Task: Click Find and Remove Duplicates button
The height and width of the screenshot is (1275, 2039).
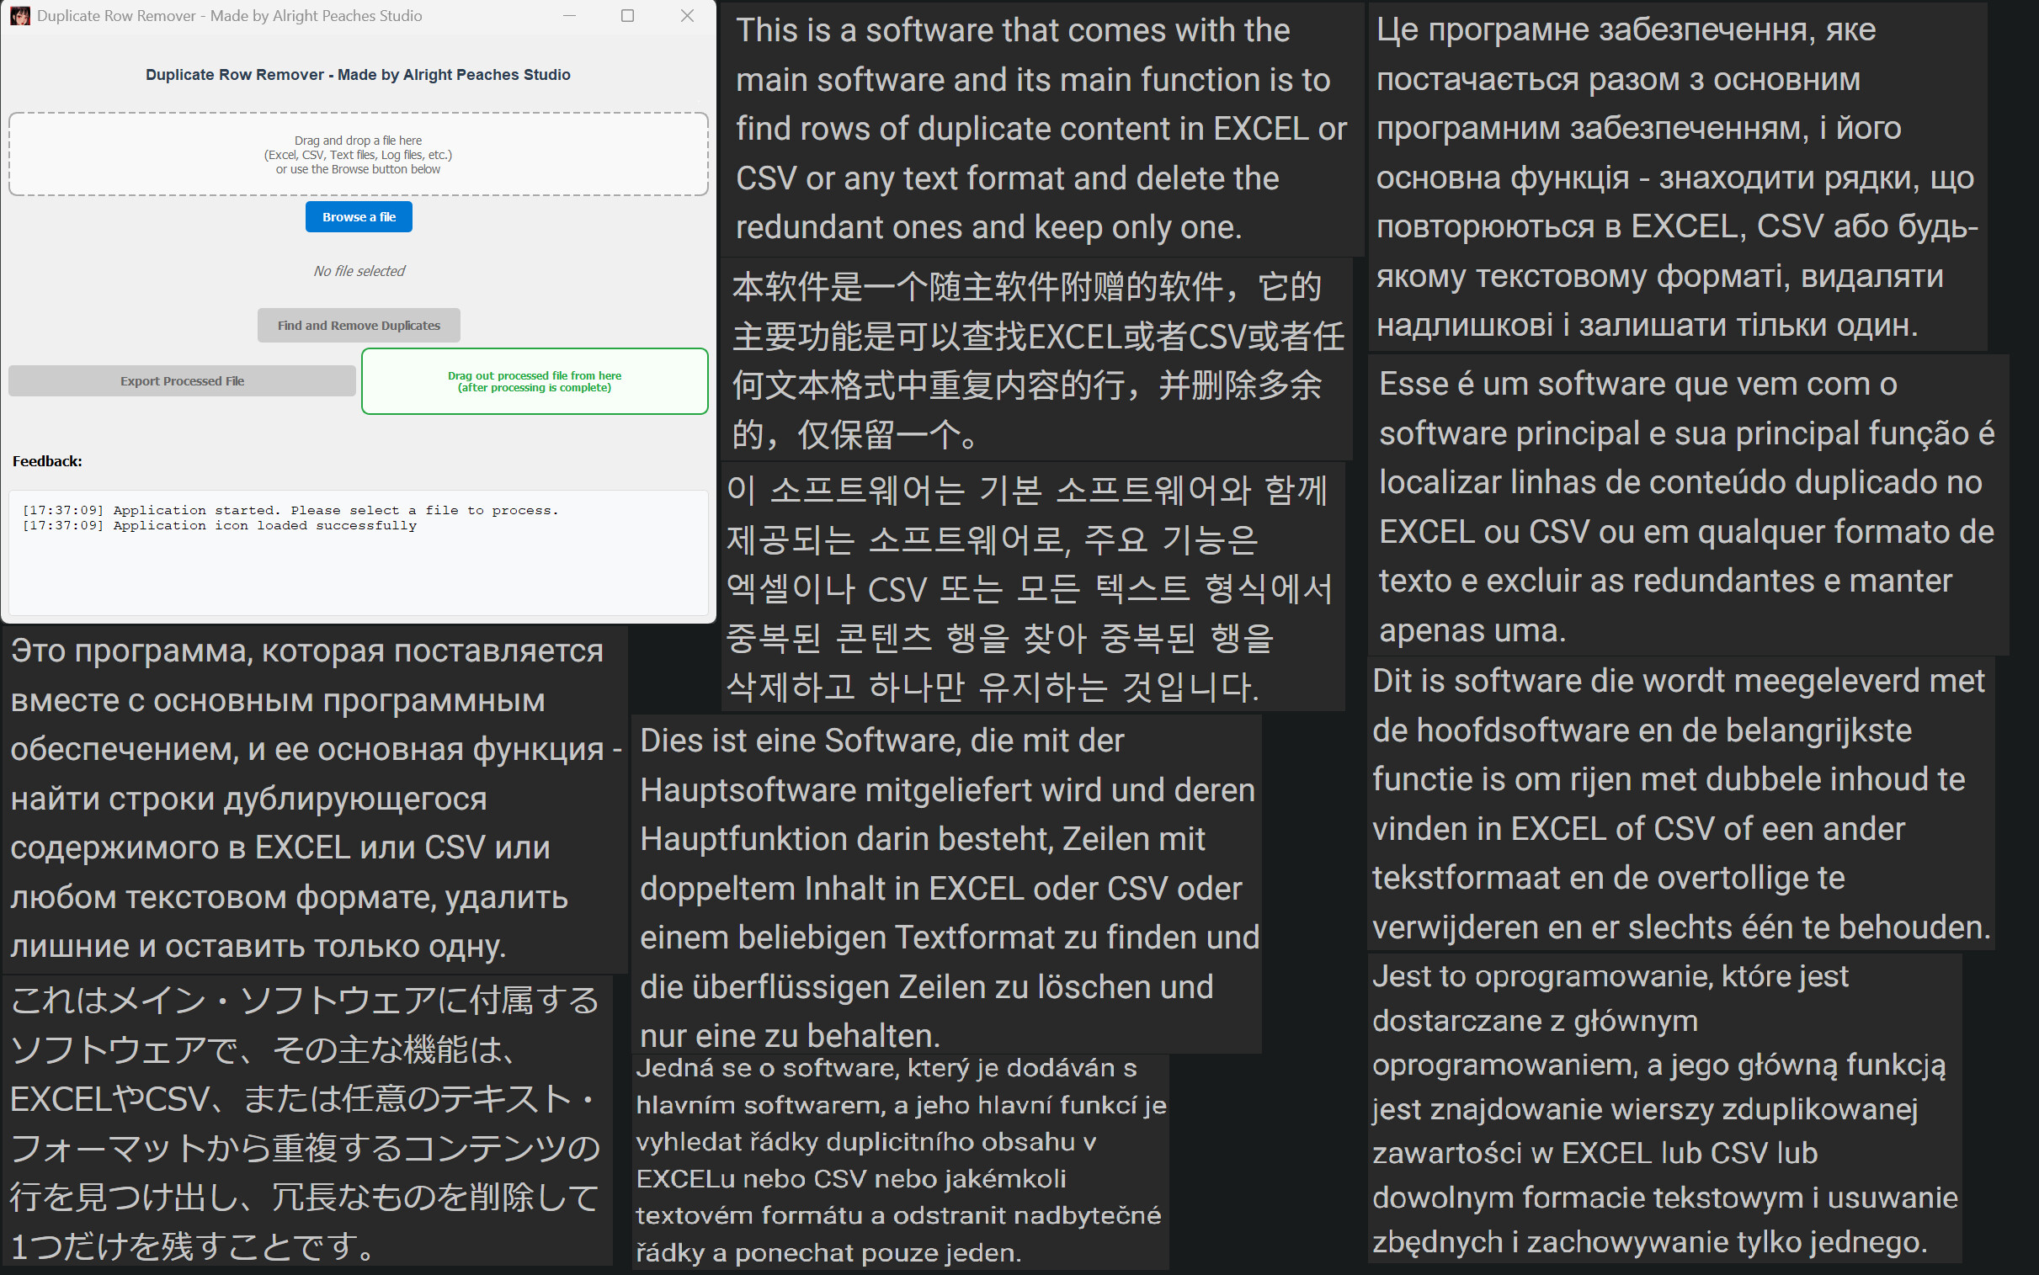Action: point(359,326)
